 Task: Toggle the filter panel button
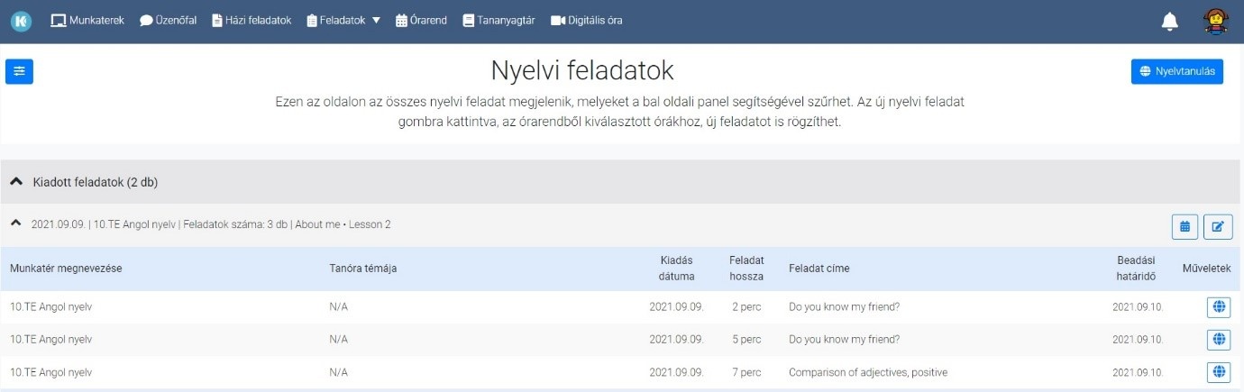(19, 71)
